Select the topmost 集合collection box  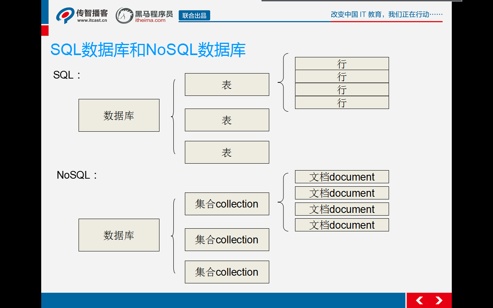[227, 204]
